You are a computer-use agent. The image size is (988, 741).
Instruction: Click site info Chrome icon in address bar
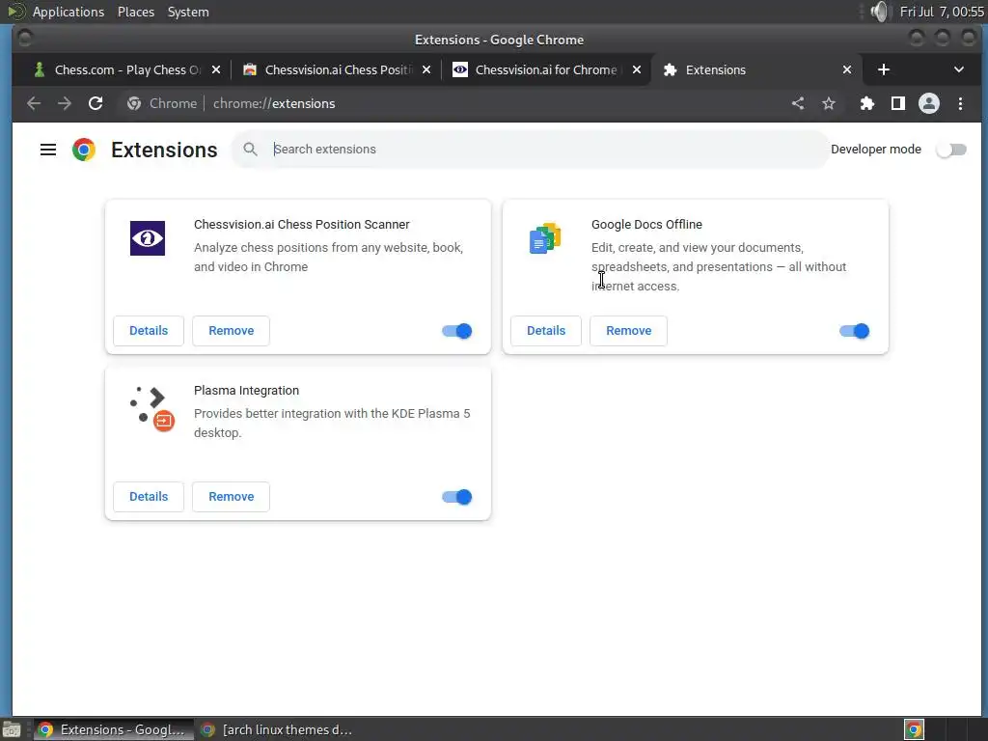click(133, 103)
